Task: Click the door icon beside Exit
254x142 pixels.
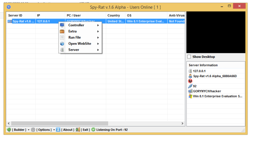Action: (x=78, y=129)
